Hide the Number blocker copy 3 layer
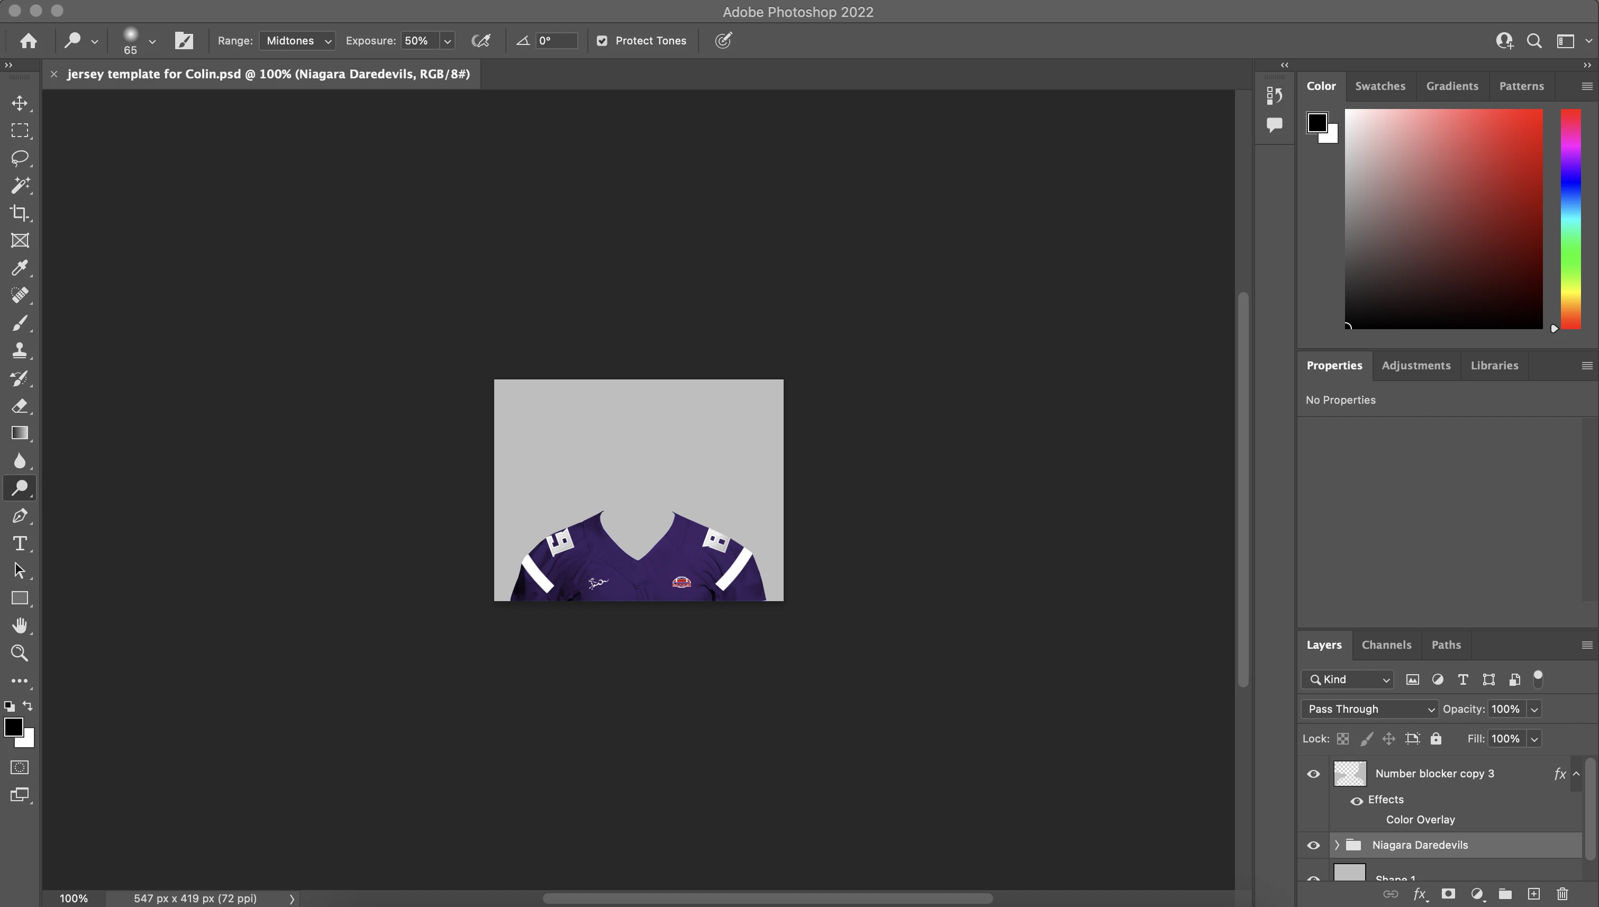Screen dimensions: 1599x907 coord(1313,774)
